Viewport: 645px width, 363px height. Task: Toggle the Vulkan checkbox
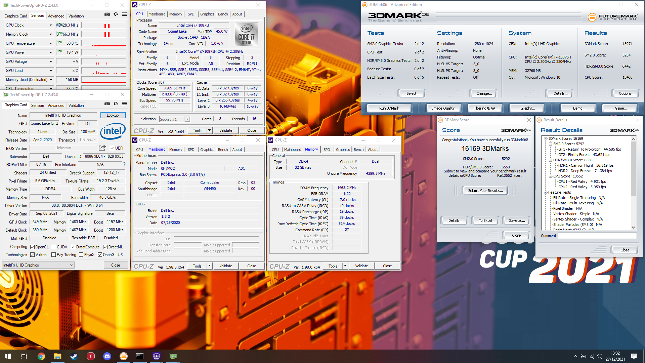33,255
